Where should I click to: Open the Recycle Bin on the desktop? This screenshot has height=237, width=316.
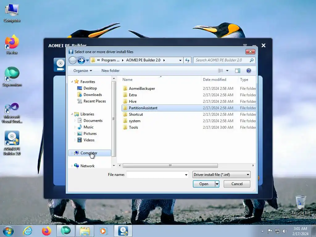tap(301, 205)
